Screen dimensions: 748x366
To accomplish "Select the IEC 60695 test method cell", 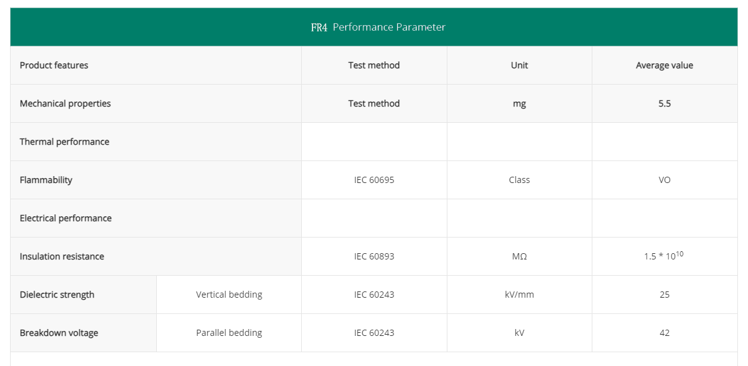I will 374,180.
